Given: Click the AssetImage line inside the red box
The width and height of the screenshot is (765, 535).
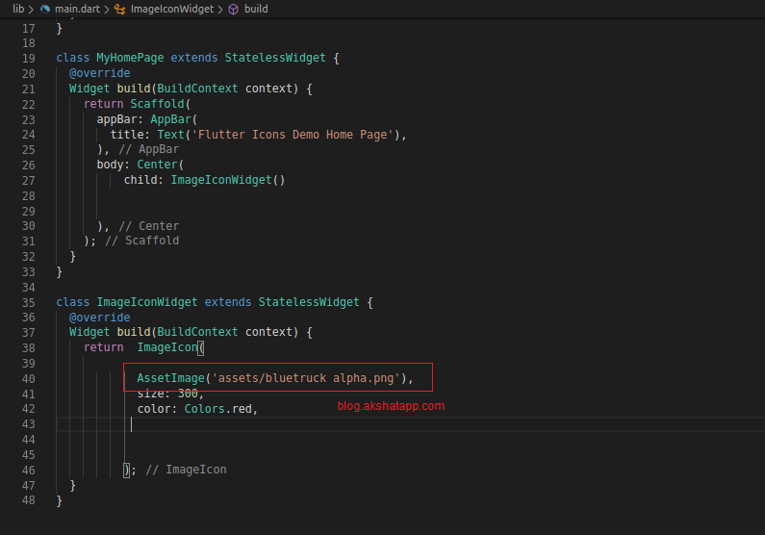Looking at the screenshot, I should tap(274, 378).
